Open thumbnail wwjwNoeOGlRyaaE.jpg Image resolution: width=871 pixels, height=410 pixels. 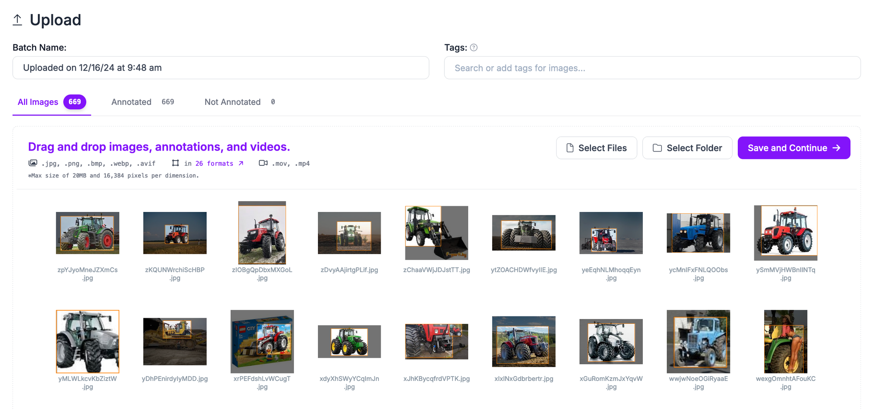699,342
